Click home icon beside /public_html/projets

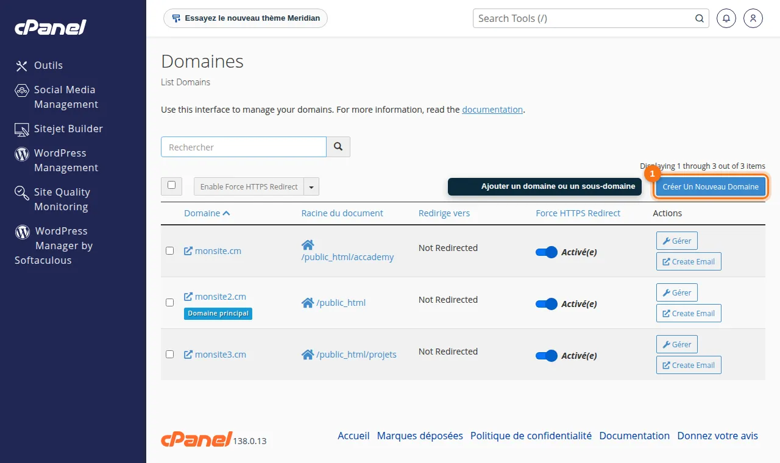click(x=308, y=355)
